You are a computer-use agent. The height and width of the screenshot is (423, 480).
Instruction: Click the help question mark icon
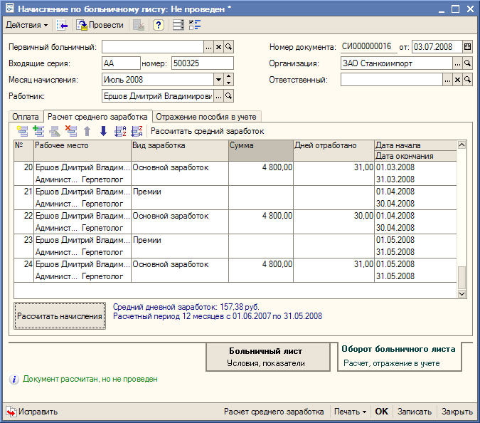pos(159,25)
